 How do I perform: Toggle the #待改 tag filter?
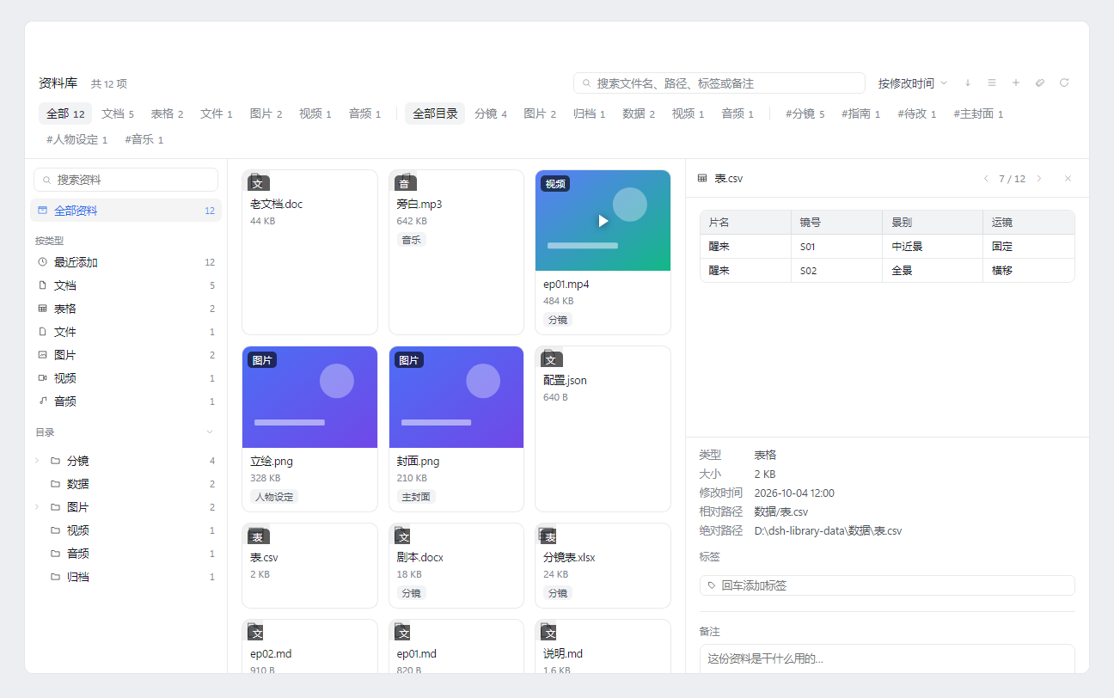(916, 113)
